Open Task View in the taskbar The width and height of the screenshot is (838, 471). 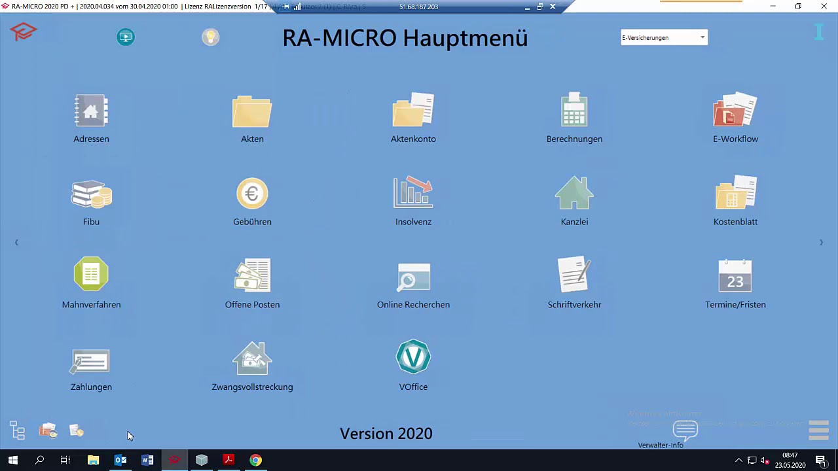[65, 460]
